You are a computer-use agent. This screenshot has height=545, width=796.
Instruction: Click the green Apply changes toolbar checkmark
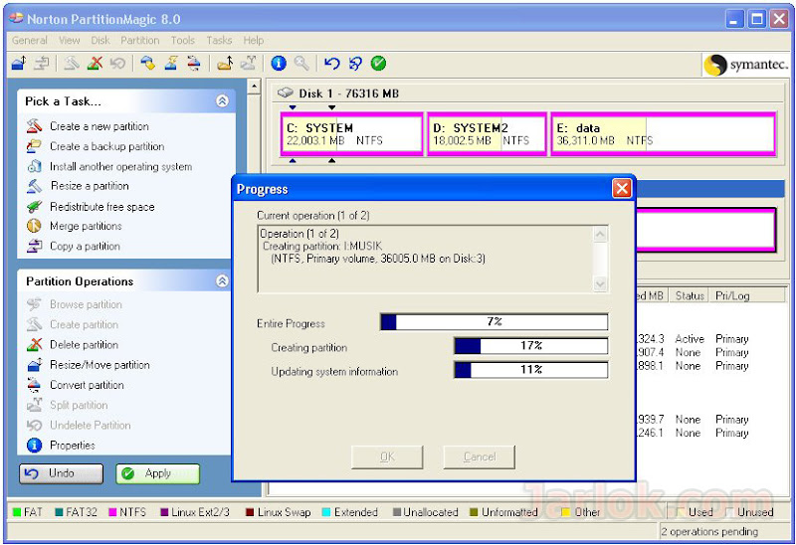(x=378, y=64)
